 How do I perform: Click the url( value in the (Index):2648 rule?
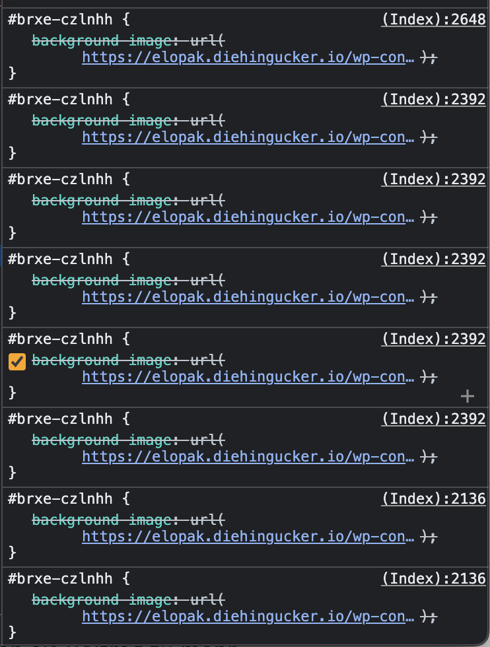(x=207, y=41)
